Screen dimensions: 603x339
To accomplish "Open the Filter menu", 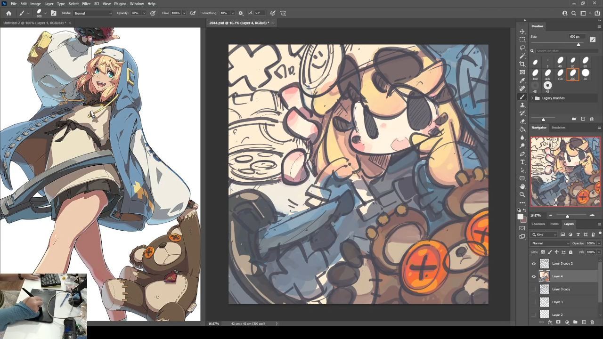I will [x=86, y=4].
